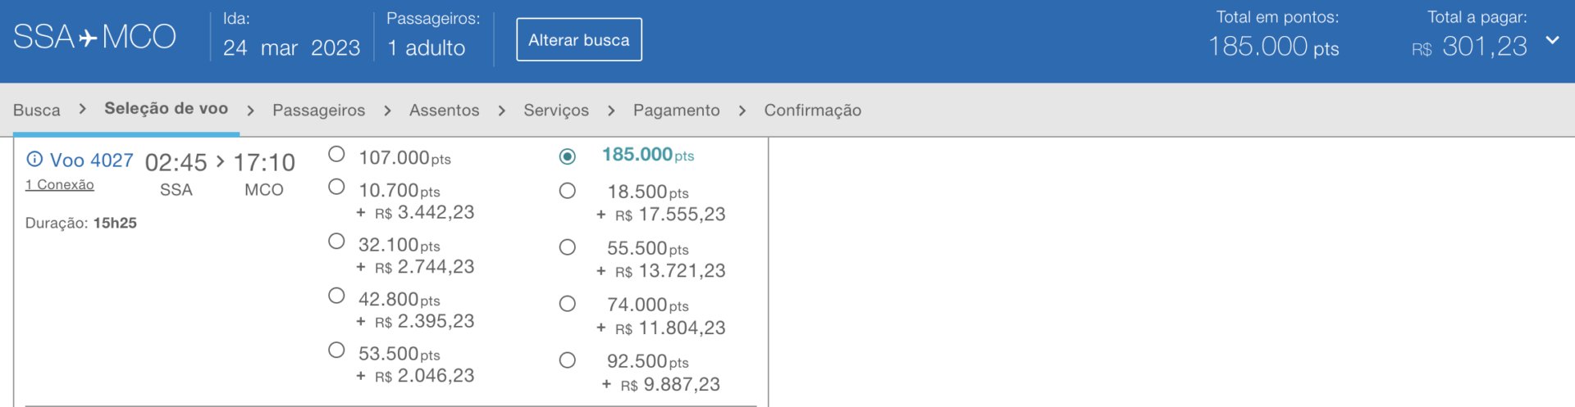Click the airplane icon between SSA and MCO
This screenshot has height=407, width=1575.
click(88, 38)
